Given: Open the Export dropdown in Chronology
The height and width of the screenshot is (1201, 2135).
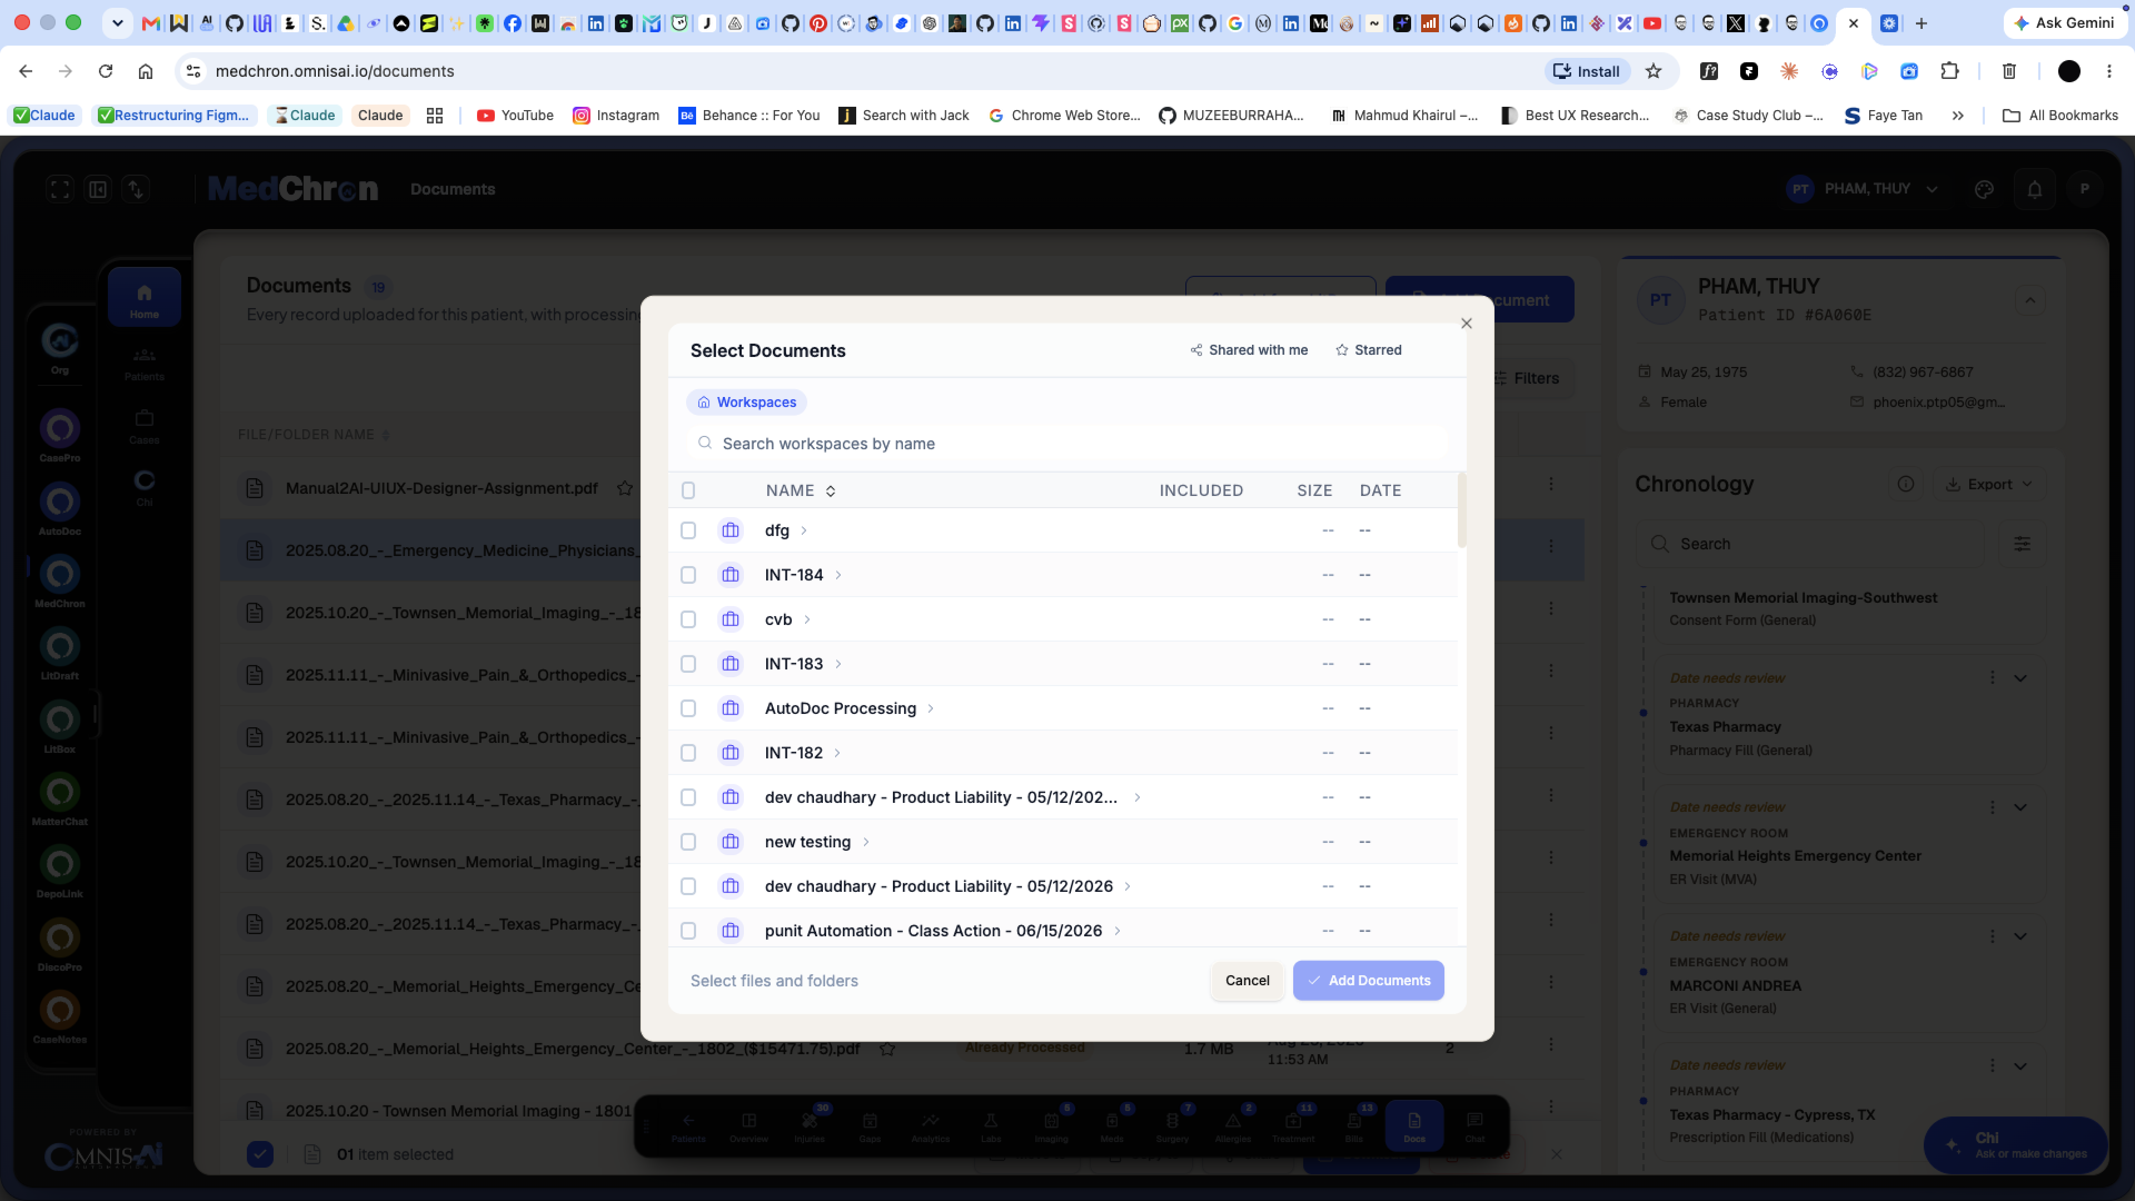Looking at the screenshot, I should click(x=1988, y=484).
